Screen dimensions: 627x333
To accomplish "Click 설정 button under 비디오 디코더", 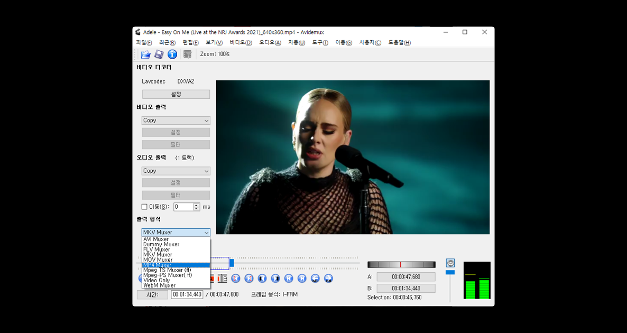I will (x=176, y=94).
